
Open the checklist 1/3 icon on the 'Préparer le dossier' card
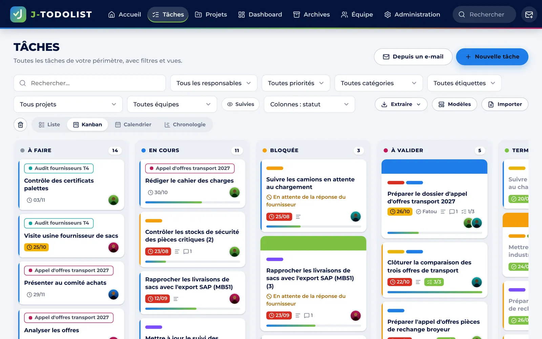(468, 212)
